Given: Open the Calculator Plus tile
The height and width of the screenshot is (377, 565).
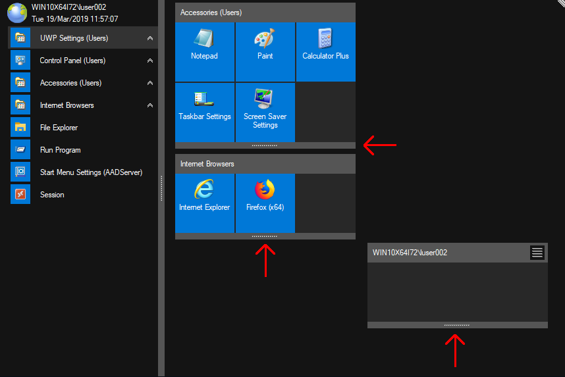Looking at the screenshot, I should [x=325, y=51].
